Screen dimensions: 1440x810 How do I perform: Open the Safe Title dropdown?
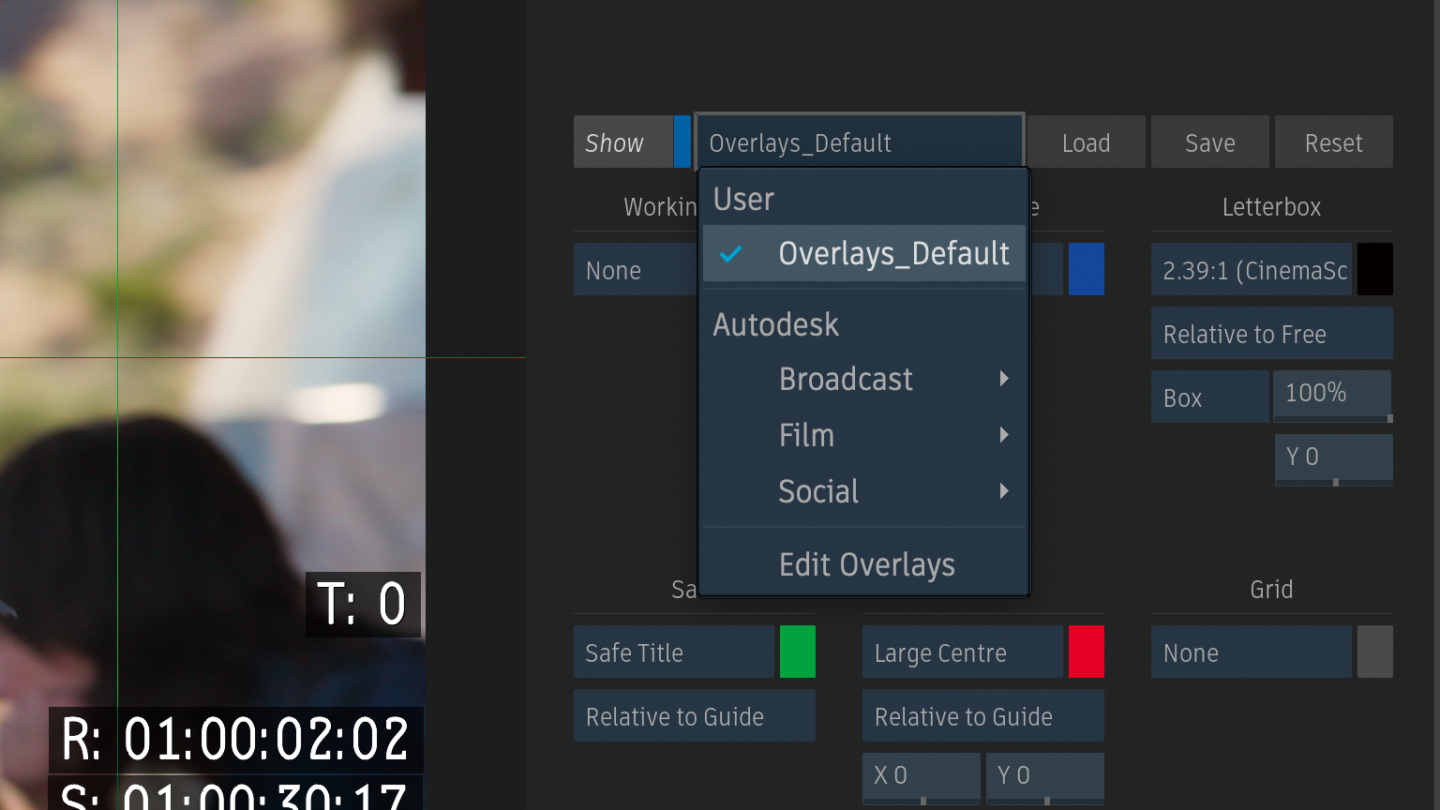click(x=673, y=652)
